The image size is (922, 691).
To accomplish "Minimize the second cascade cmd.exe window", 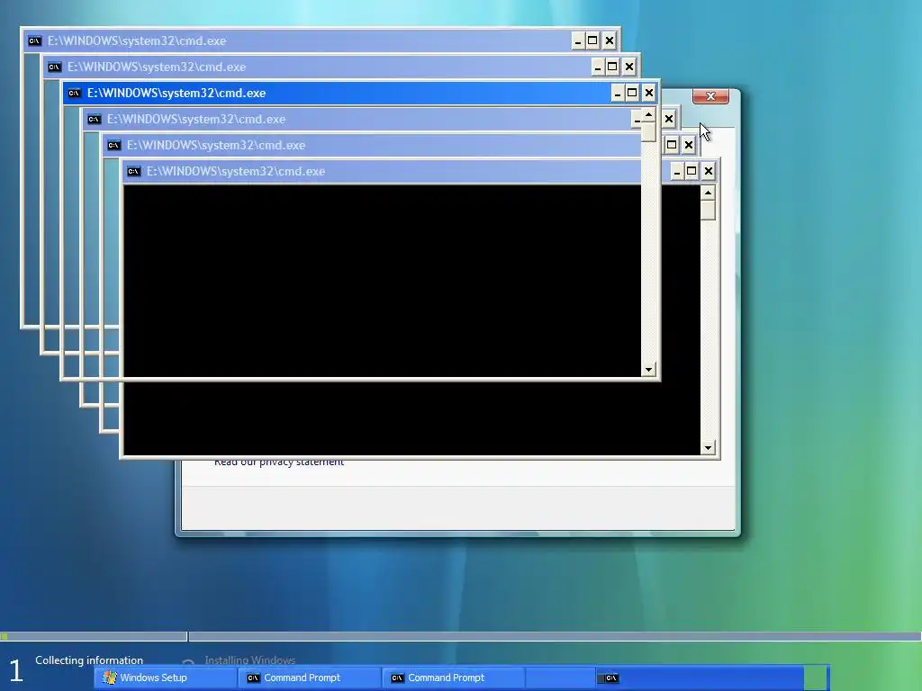I will 598,67.
